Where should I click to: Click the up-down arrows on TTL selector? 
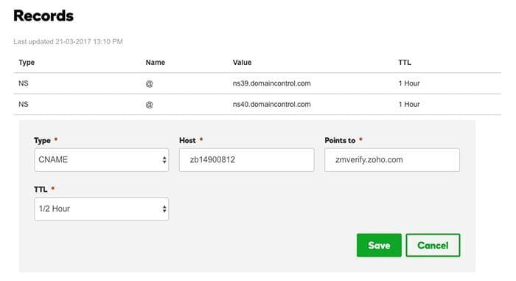pyautogui.click(x=164, y=209)
